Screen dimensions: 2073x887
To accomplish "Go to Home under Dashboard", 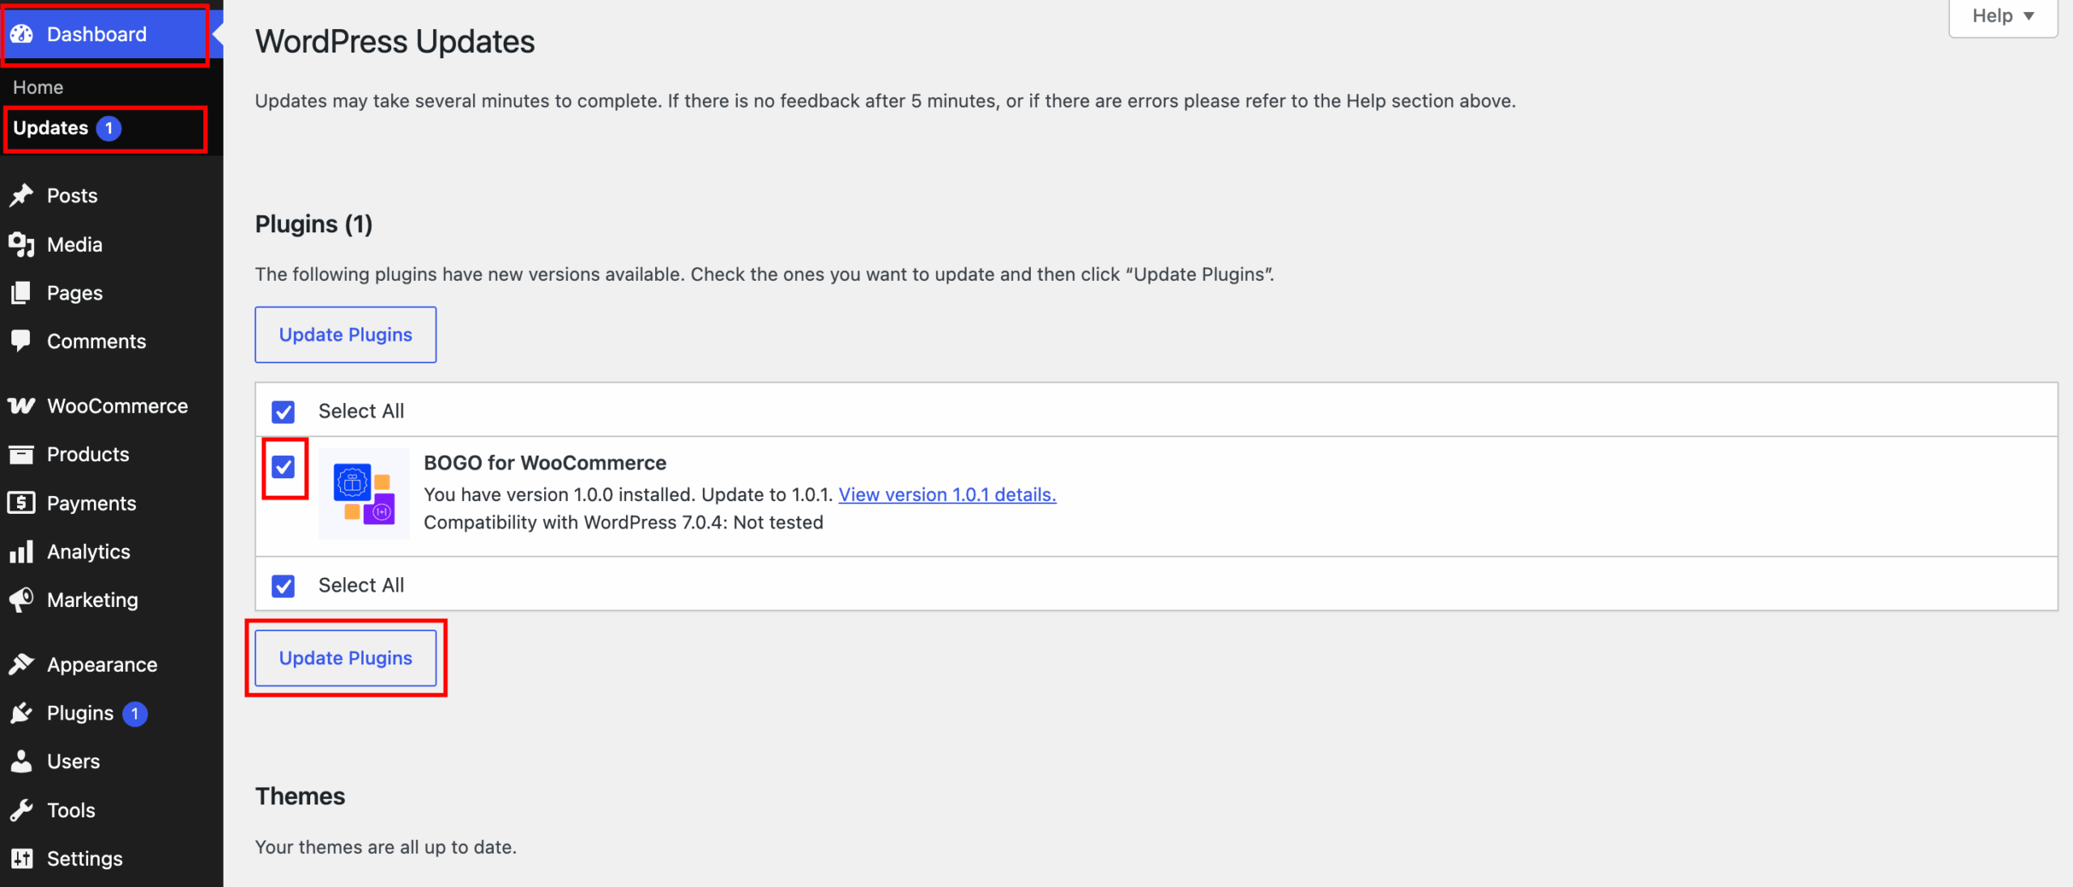I will pos(38,87).
